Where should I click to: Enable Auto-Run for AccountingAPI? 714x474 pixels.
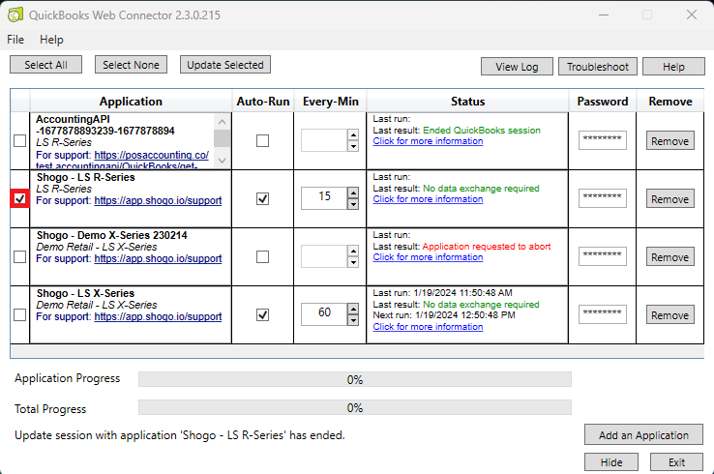[262, 140]
